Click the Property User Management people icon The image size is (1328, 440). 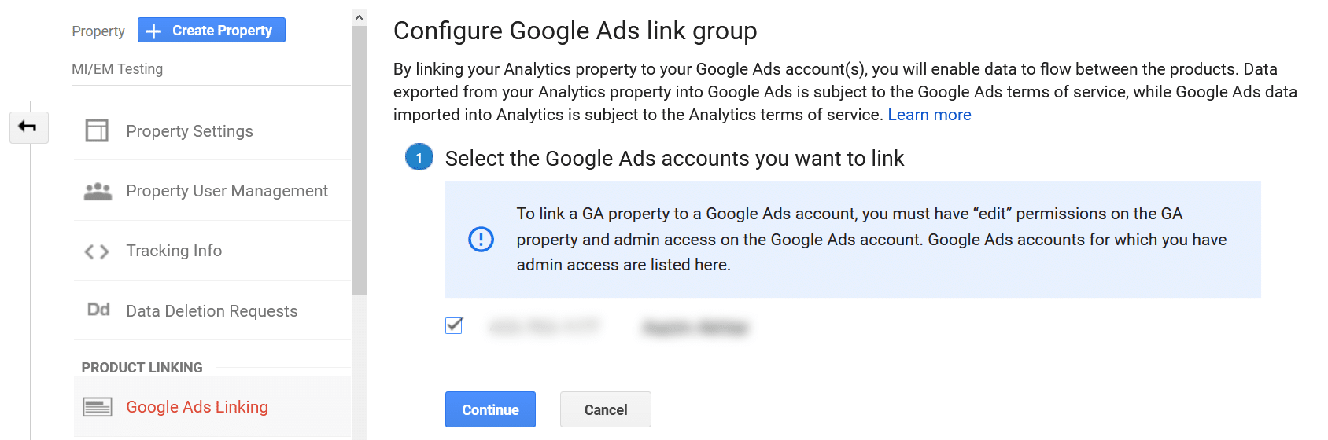98,191
